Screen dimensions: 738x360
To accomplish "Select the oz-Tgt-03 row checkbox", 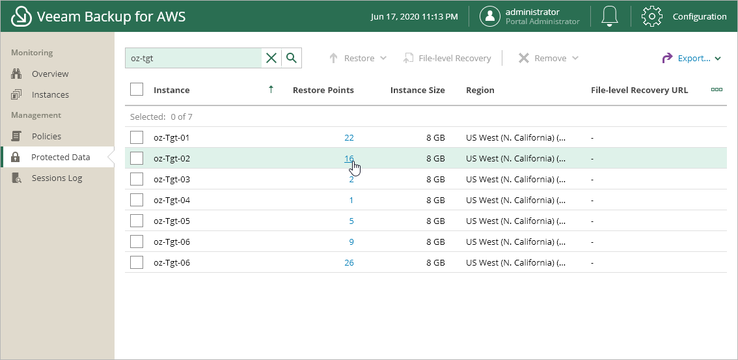I will 137,179.
